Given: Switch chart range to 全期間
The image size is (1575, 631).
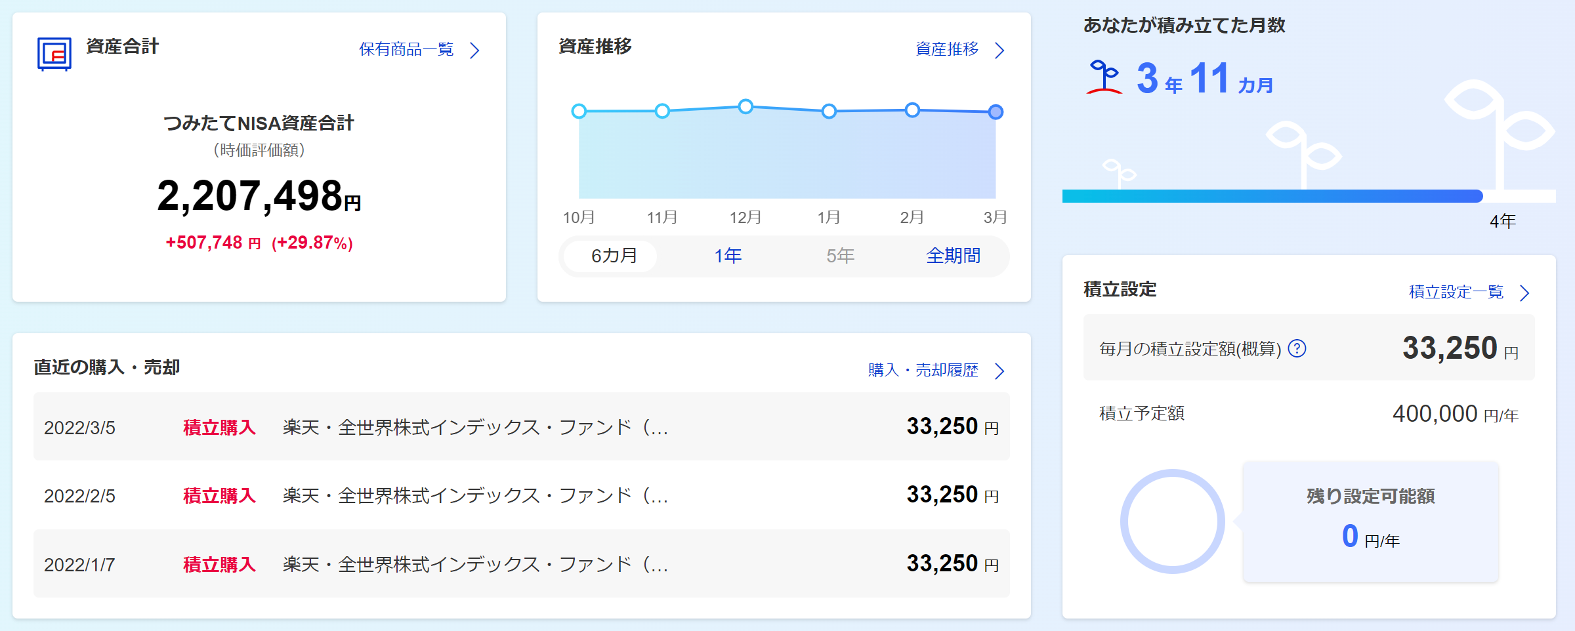Looking at the screenshot, I should pos(953,256).
